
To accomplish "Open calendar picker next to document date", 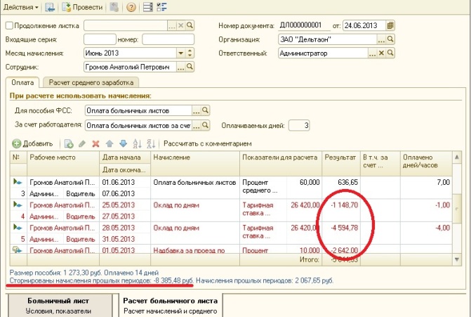I will tap(391, 26).
